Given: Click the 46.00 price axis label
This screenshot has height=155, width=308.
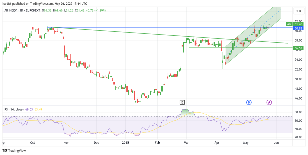Looking at the screenshot, I should tap(298, 98).
